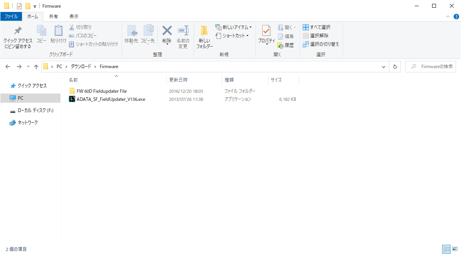The image size is (461, 254).
Task: Click the Paste (貼り付け) ribbon button
Action: point(58,35)
